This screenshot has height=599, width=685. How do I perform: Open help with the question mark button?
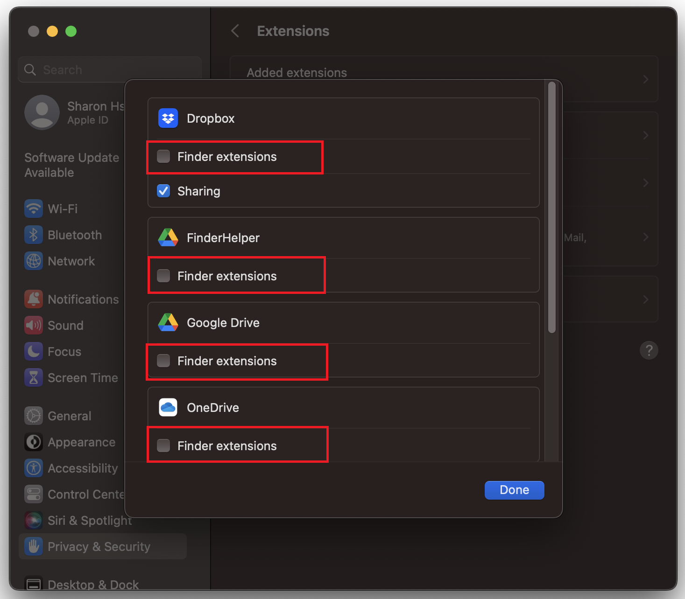(x=649, y=350)
